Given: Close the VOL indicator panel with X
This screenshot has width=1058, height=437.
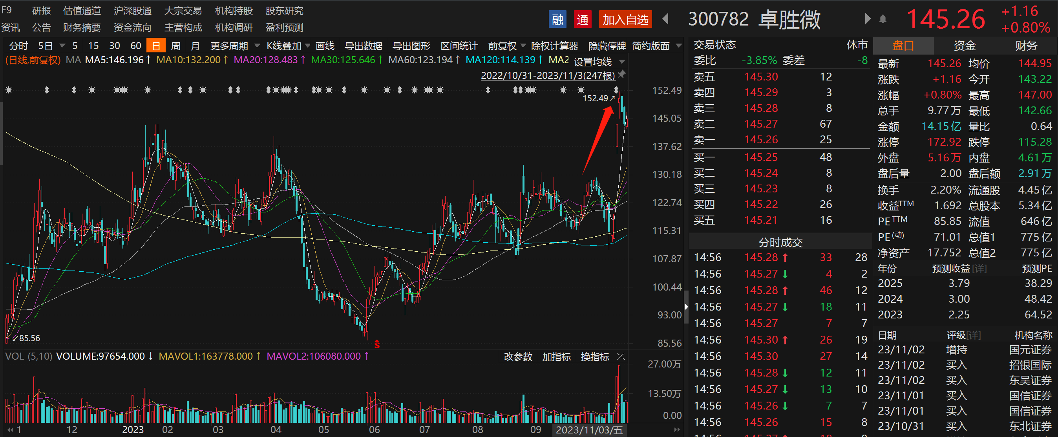Looking at the screenshot, I should click(621, 357).
